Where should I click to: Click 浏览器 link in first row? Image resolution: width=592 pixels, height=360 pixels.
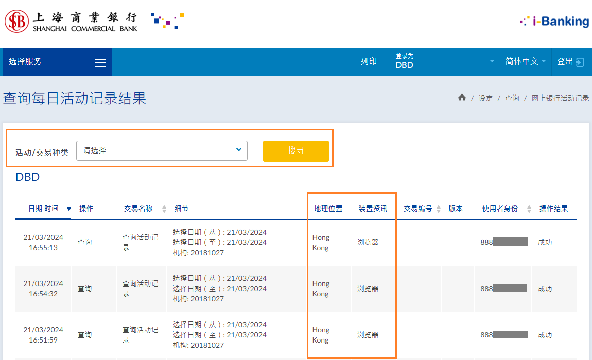[368, 242]
